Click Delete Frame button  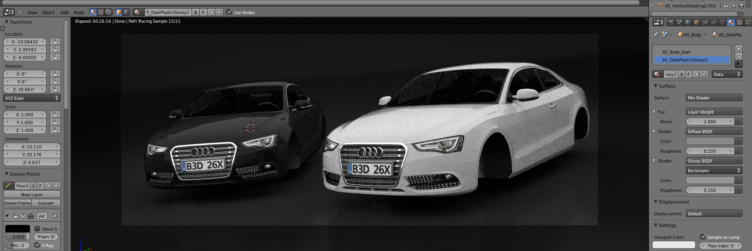tap(17, 203)
